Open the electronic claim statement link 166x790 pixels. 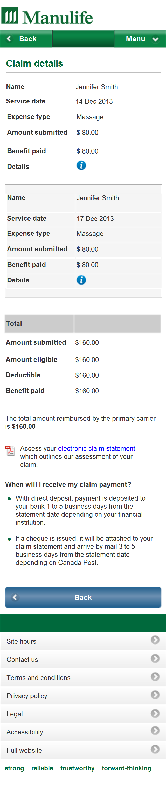[97, 448]
